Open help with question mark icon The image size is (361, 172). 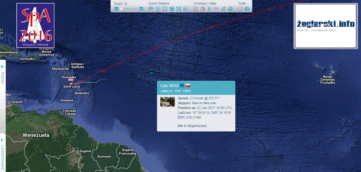(x=247, y=9)
